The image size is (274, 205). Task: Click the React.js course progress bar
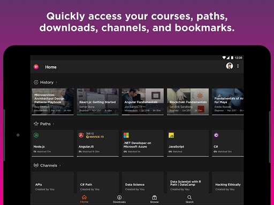click(x=98, y=115)
